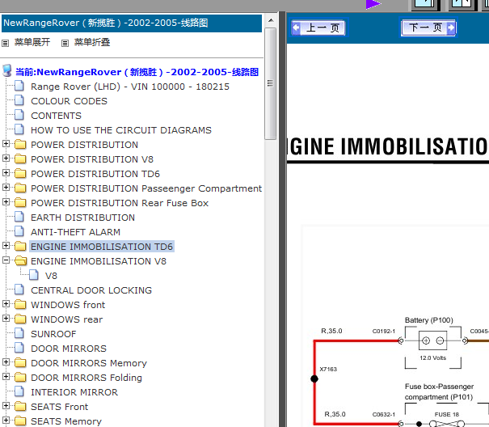
Task: Expand the WINDOWS front folder
Action: coord(6,304)
